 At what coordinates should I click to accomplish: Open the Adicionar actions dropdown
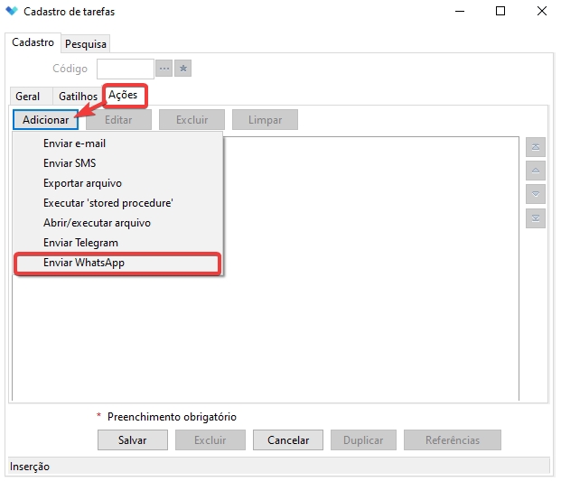point(45,119)
